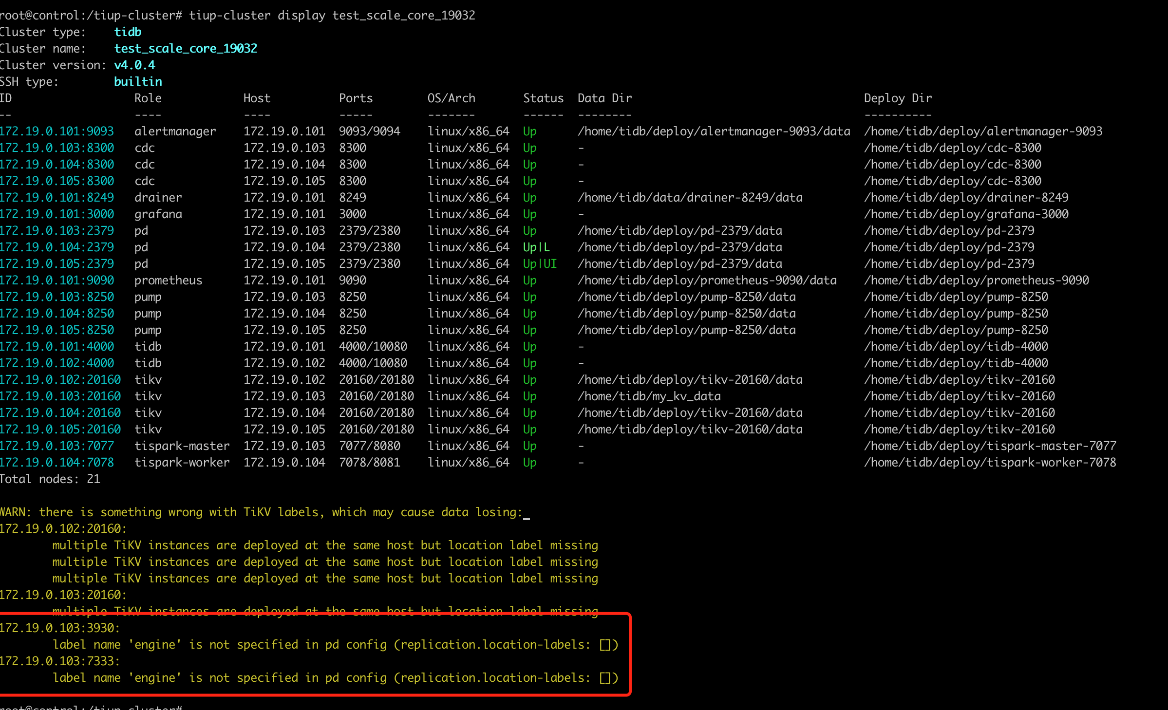Select node ID 172.19.0.104:7078

coord(57,462)
